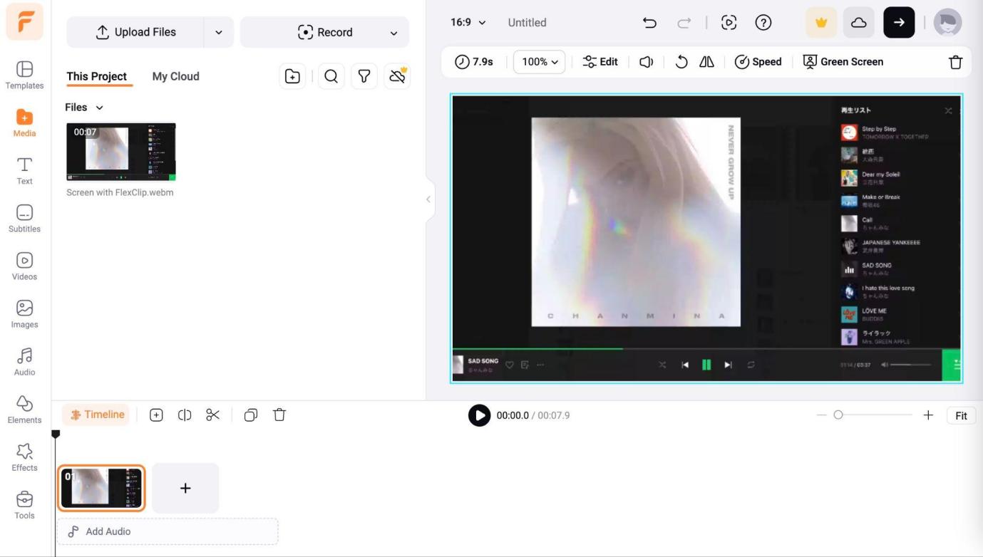
Task: Open the Tools sidebar panel
Action: coord(24,505)
